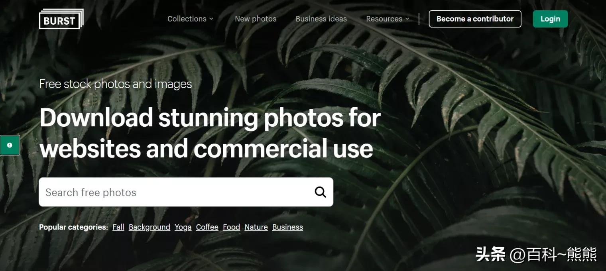Viewport: 606px width, 271px height.
Task: Open the Yoga category link
Action: (183, 227)
